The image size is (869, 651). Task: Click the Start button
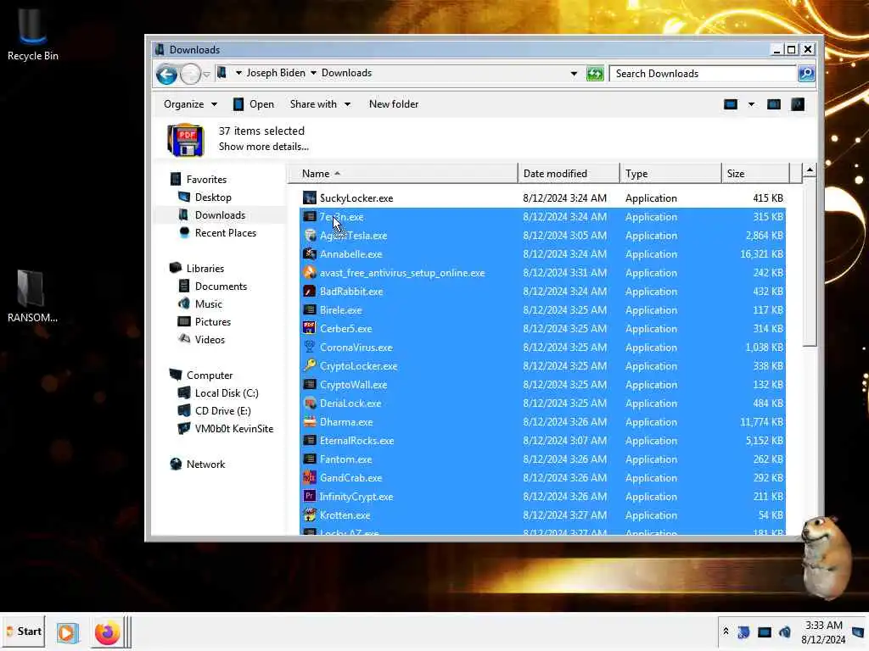click(x=24, y=632)
